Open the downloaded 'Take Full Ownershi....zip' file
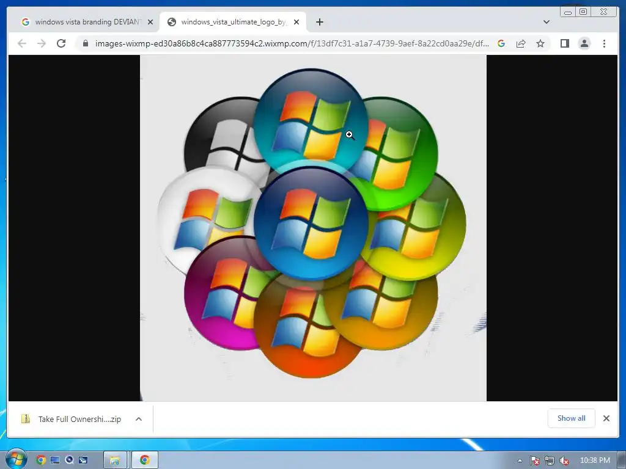The width and height of the screenshot is (626, 469). coord(71,419)
